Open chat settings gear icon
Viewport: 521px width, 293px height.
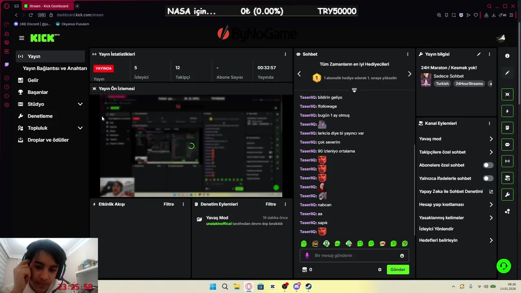tap(380, 270)
